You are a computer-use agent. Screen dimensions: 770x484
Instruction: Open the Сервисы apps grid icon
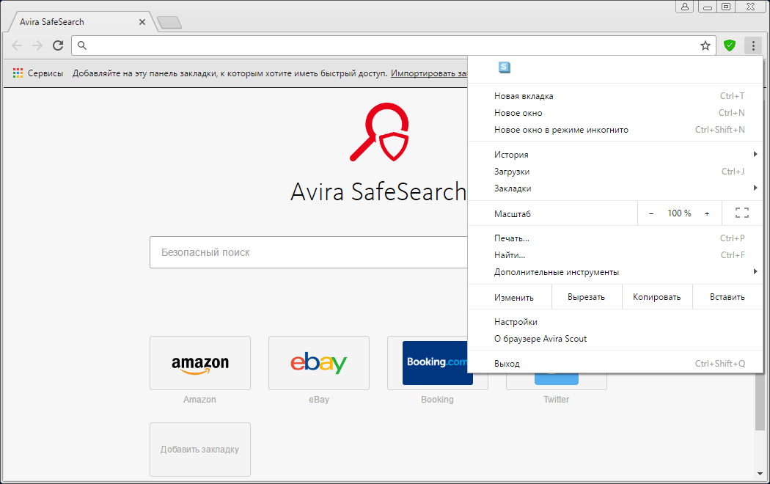point(18,73)
